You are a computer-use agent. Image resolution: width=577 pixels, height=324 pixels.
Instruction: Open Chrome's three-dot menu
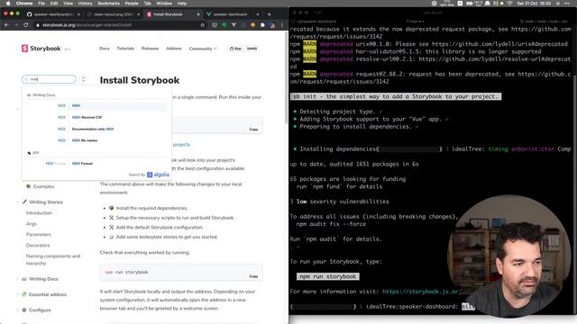(282, 25)
